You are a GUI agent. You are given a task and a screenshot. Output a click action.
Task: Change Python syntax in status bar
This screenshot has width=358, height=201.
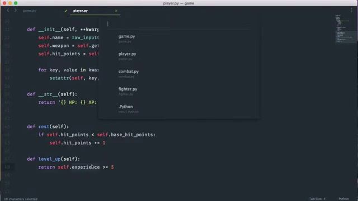click(x=343, y=199)
